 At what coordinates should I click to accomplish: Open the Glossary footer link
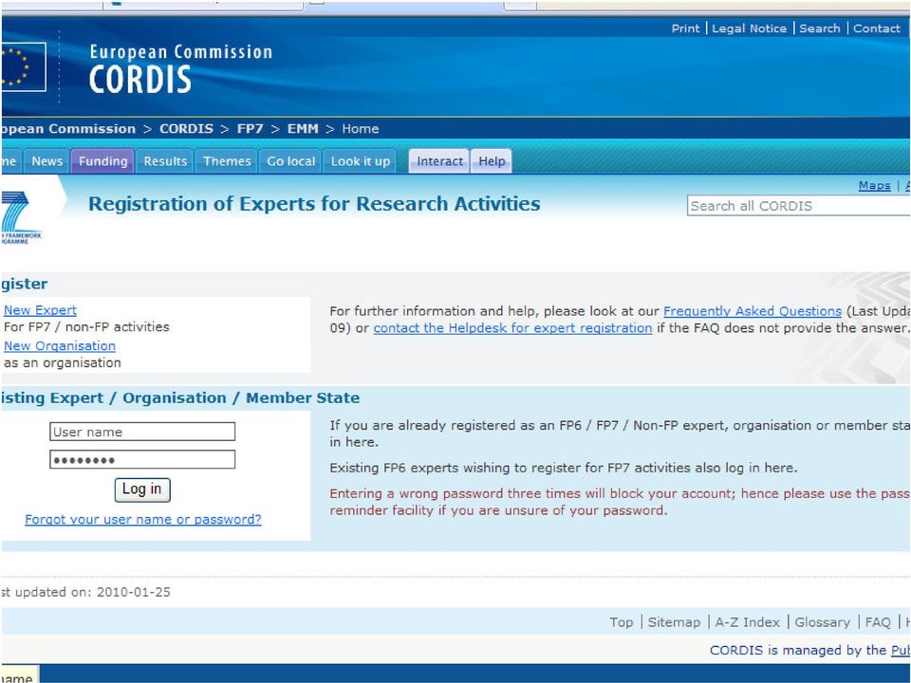[822, 622]
